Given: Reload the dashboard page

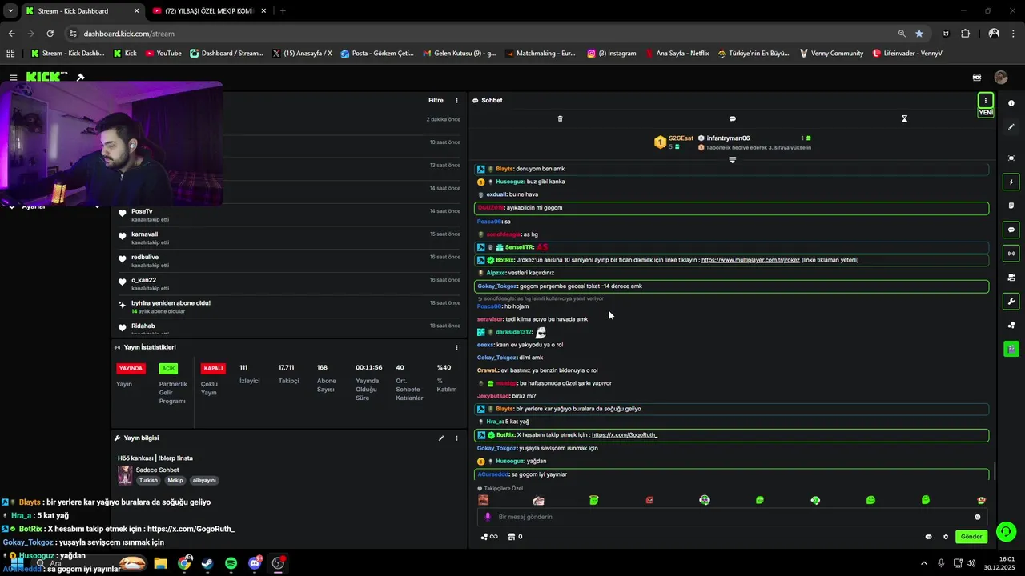Looking at the screenshot, I should tap(50, 34).
